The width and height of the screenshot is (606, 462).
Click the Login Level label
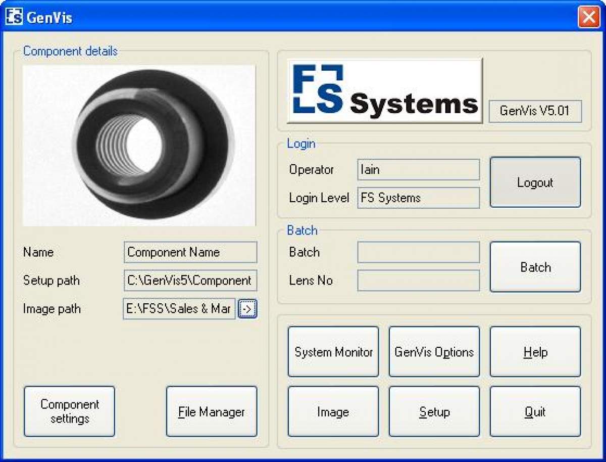[319, 198]
